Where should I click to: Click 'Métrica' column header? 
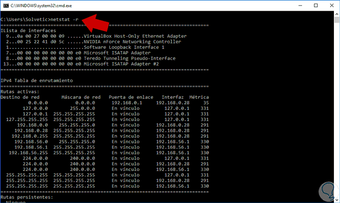(x=199, y=97)
